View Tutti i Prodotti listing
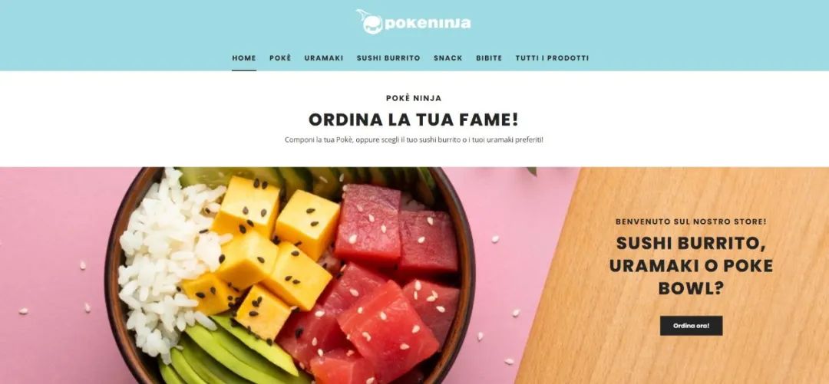This screenshot has width=829, height=384. coord(552,58)
